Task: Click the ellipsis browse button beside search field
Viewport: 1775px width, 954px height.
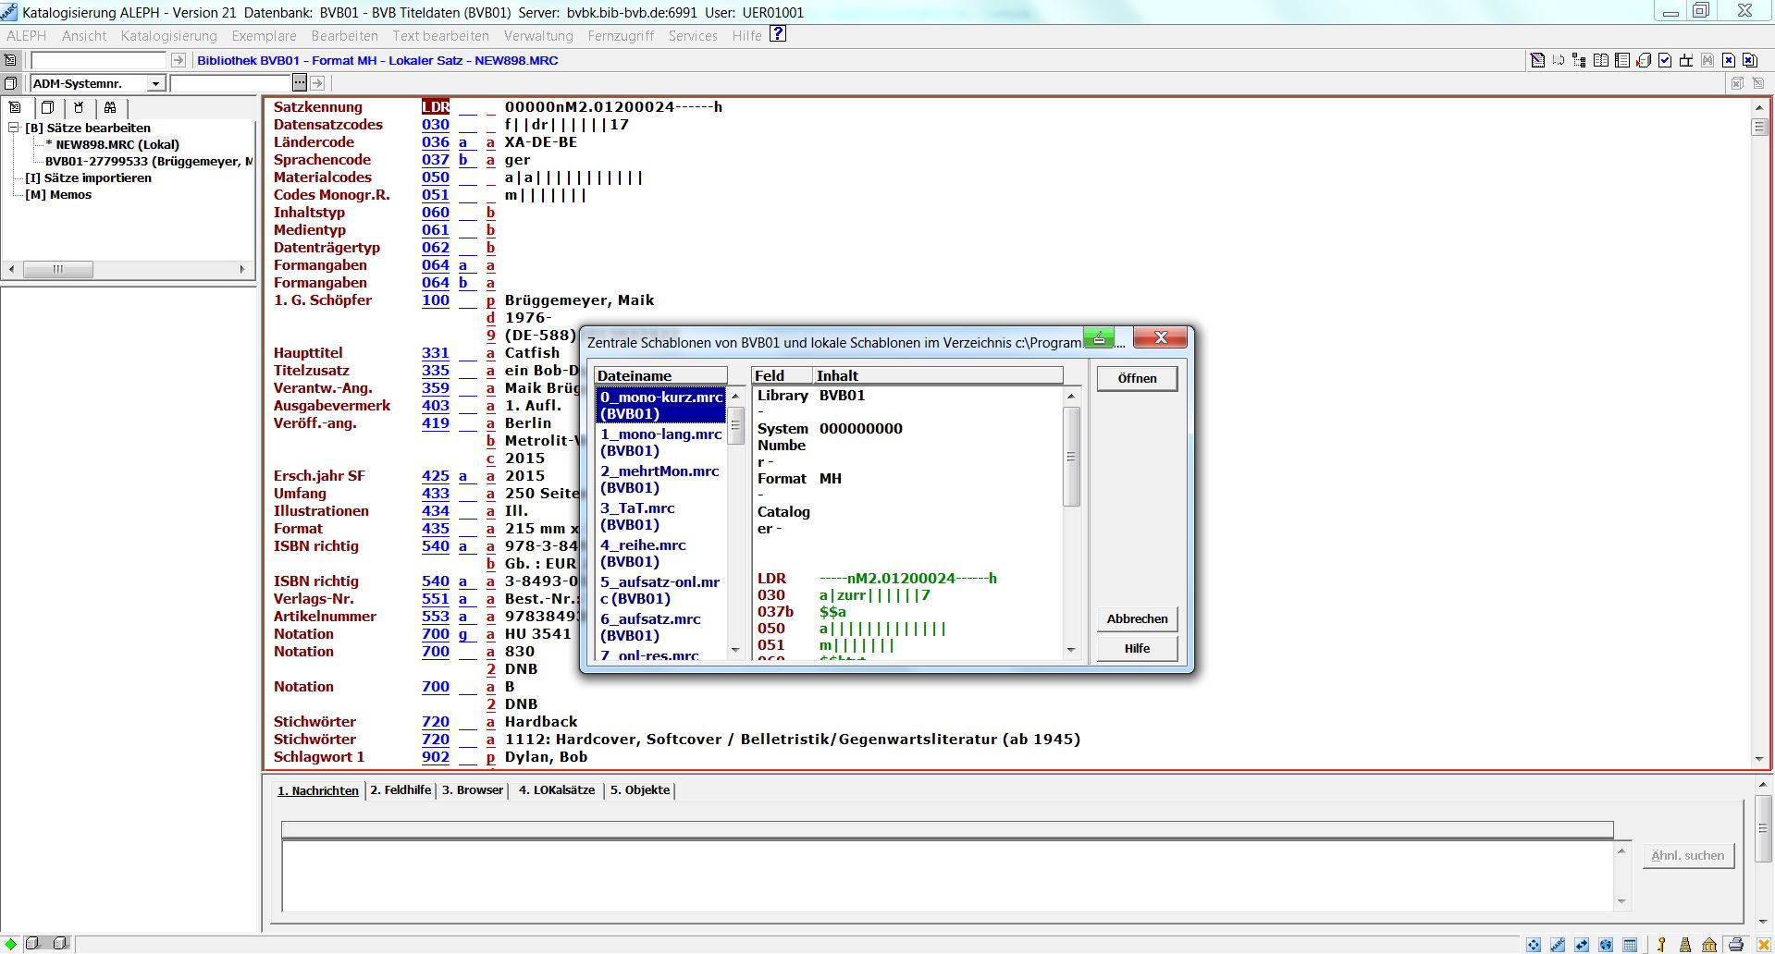Action: 299,83
